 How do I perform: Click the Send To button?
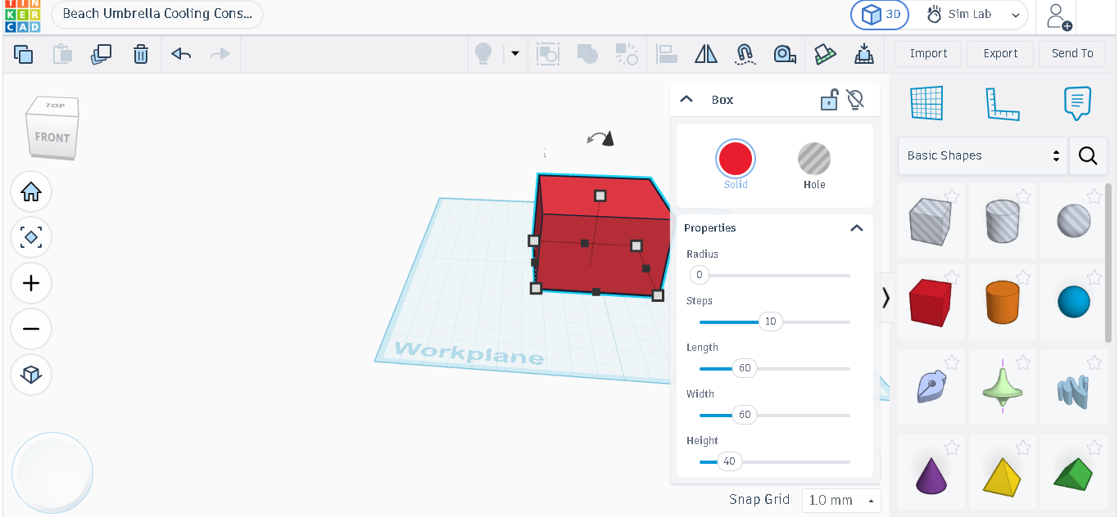(1072, 53)
